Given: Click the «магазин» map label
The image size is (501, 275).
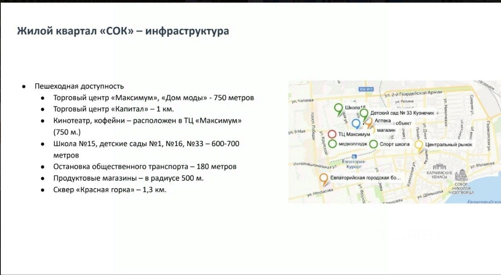Looking at the screenshot, I should click(386, 130).
